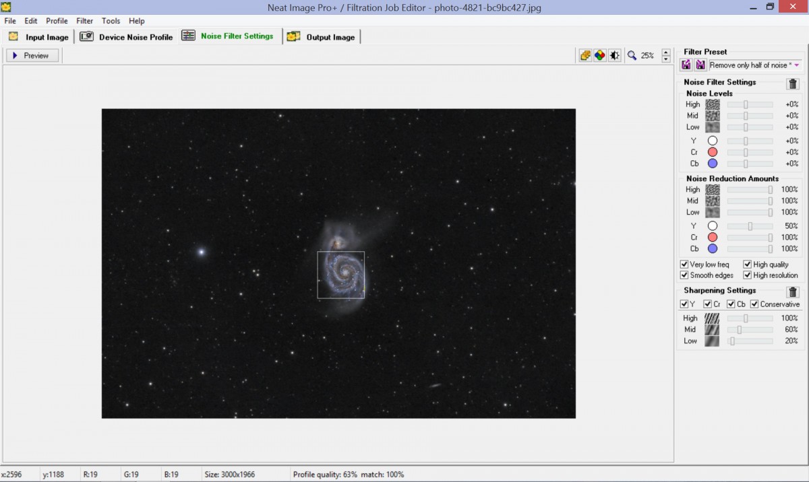Open the Filter Preset dropdown list

coord(797,65)
